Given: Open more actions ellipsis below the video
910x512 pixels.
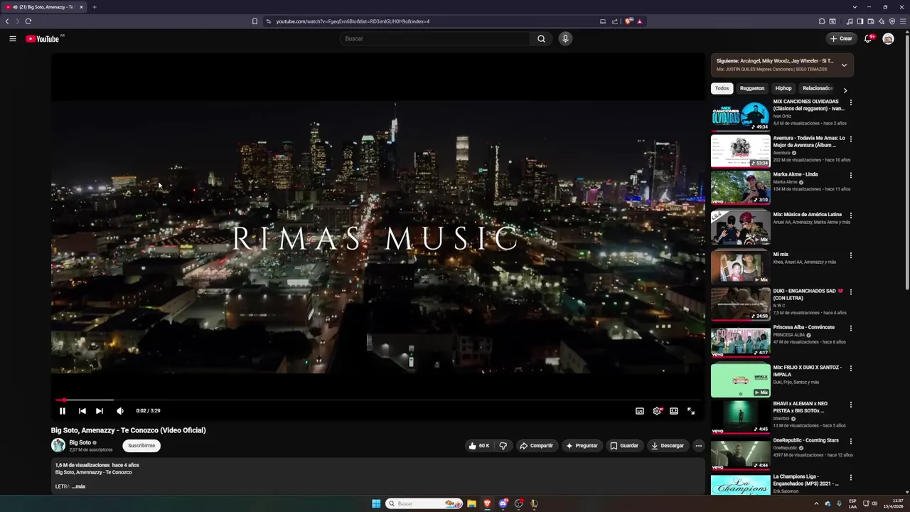Looking at the screenshot, I should click(698, 446).
